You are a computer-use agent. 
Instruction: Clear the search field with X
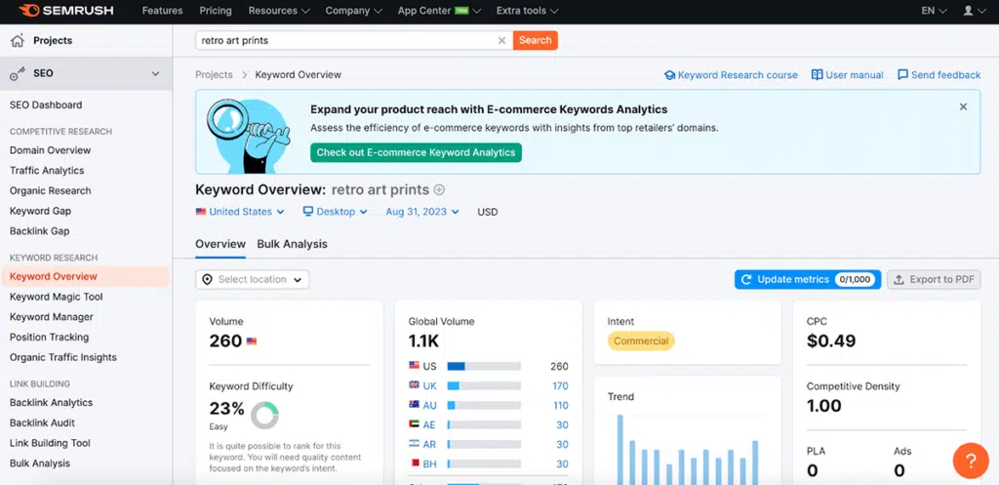pyautogui.click(x=501, y=40)
